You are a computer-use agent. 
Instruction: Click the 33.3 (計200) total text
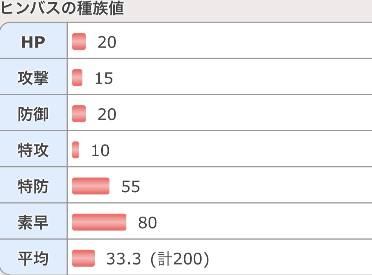158,258
